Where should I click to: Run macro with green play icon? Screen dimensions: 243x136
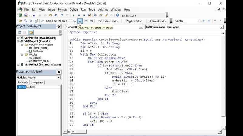tap(74, 15)
